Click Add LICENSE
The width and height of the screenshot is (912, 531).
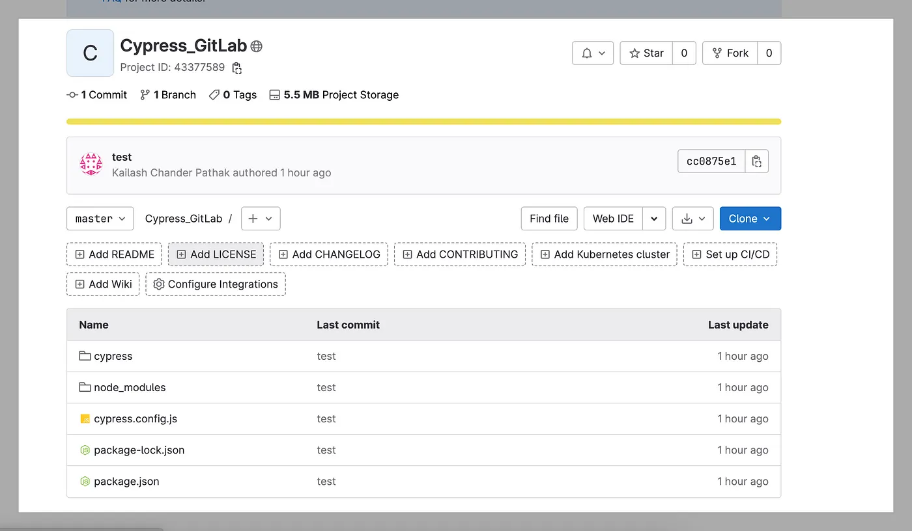point(216,254)
